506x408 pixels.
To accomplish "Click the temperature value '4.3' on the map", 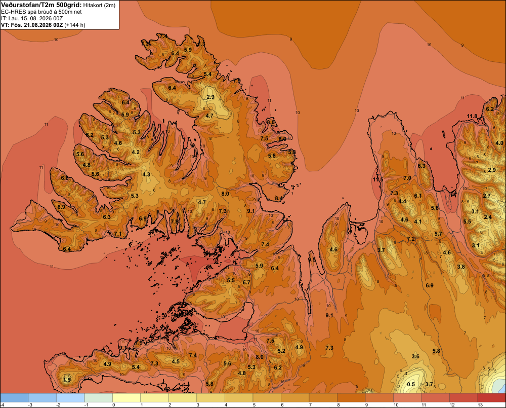I will [146, 174].
